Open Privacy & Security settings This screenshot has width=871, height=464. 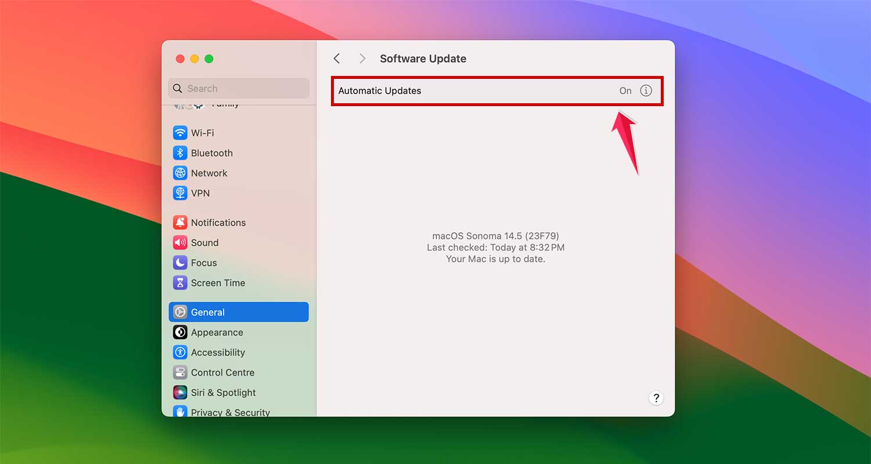point(181,412)
